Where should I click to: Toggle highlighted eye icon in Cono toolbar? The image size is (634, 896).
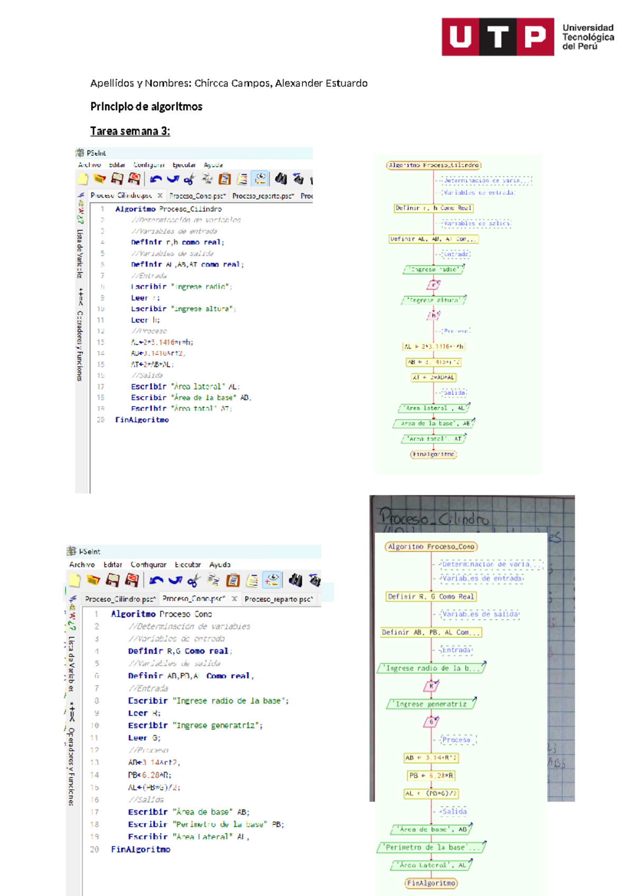coord(272,580)
